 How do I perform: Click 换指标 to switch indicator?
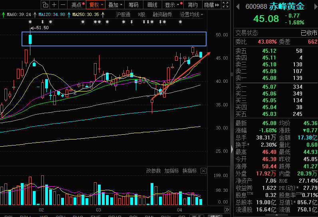(190, 171)
